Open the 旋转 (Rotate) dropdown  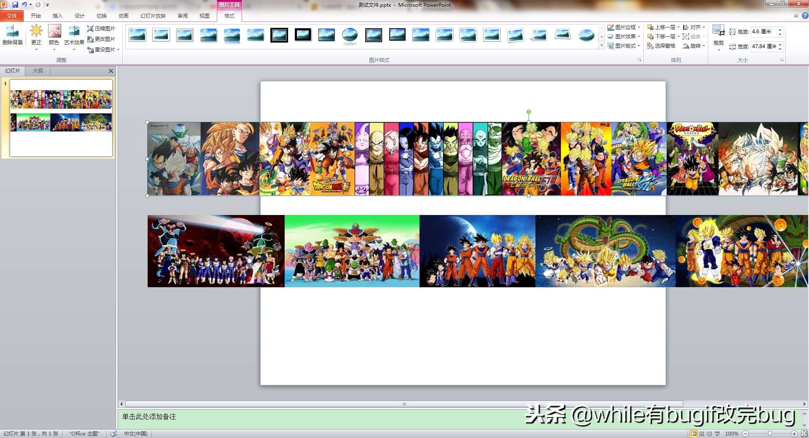[694, 46]
